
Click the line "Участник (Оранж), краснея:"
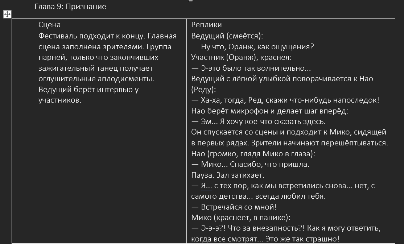coord(242,57)
